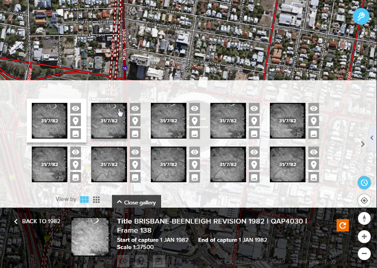This screenshot has width=377, height=268.
Task: Toggle eye visibility for first bottom-row photo
Action: [75, 152]
